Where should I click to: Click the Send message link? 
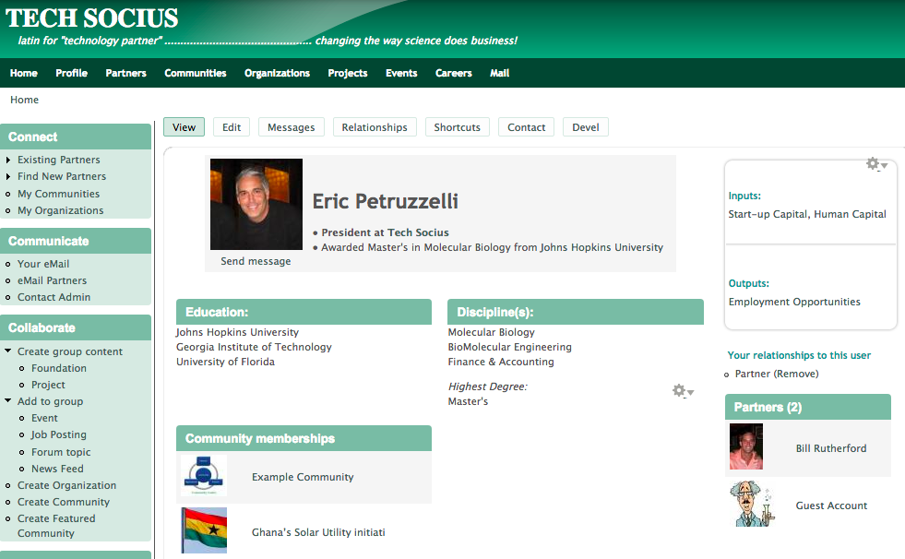tap(256, 261)
